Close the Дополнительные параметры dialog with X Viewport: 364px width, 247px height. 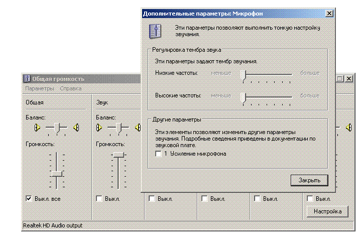(x=329, y=14)
